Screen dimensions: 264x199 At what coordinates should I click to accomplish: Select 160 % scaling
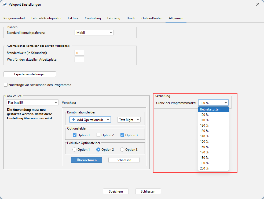pos(213,147)
